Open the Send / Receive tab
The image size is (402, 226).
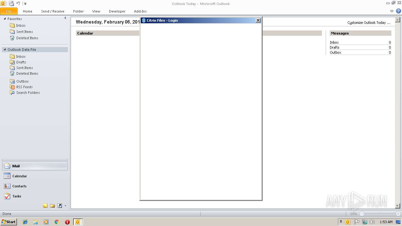tap(53, 11)
